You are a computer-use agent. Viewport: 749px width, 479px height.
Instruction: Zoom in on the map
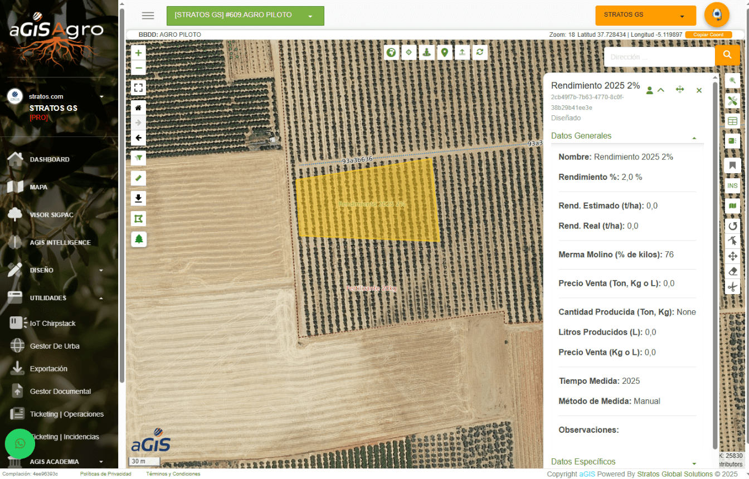click(138, 53)
